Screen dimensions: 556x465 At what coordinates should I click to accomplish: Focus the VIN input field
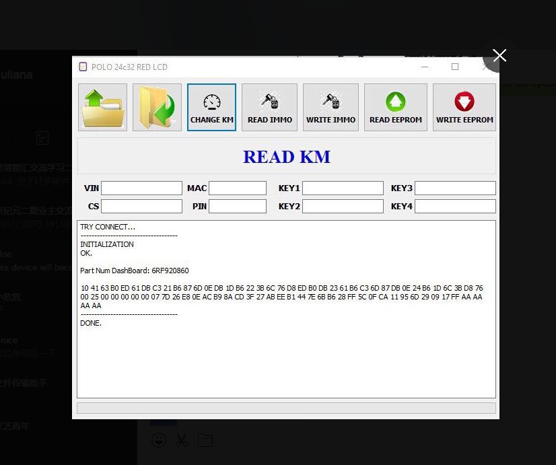click(x=141, y=188)
